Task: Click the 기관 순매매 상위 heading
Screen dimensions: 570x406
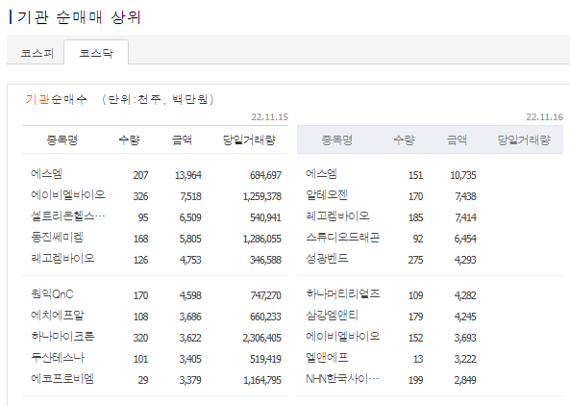Action: point(79,17)
